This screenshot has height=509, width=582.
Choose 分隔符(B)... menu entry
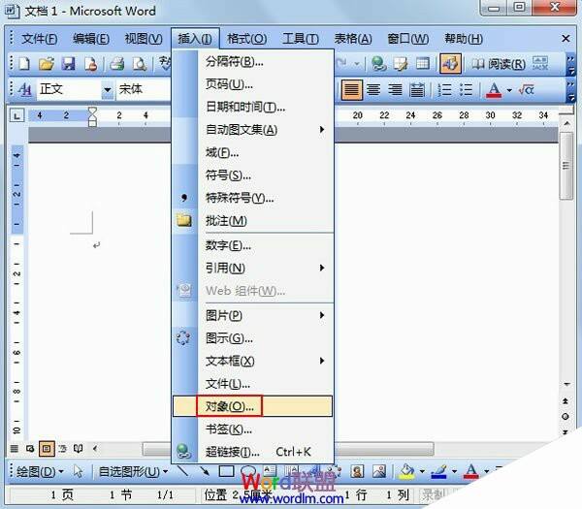point(252,61)
